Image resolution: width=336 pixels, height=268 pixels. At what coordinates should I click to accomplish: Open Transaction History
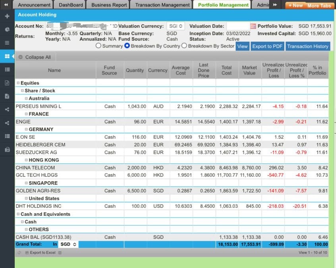[x=308, y=46]
